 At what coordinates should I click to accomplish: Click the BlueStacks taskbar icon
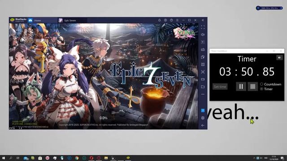pyautogui.click(x=128, y=158)
